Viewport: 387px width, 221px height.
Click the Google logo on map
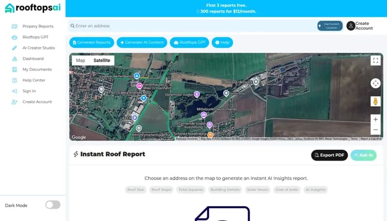pos(79,137)
